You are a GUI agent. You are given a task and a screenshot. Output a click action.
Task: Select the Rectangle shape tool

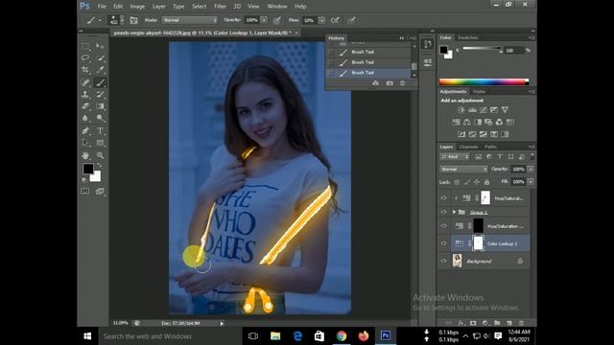point(100,143)
